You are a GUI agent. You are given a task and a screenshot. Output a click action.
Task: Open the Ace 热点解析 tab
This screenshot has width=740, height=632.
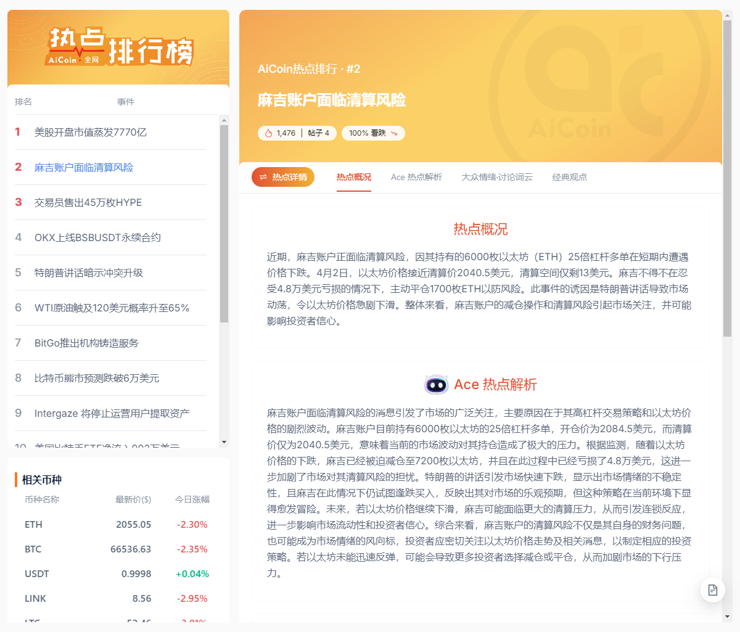416,177
